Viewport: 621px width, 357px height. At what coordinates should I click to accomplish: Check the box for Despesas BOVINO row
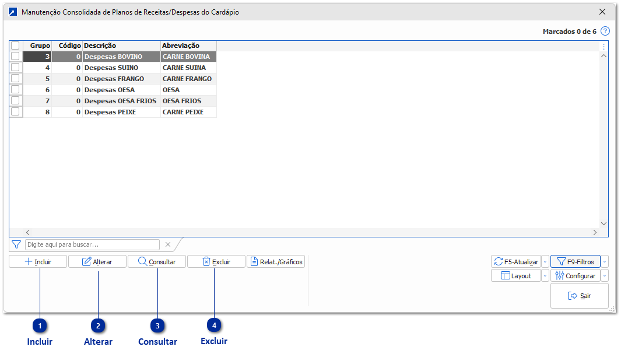(15, 57)
